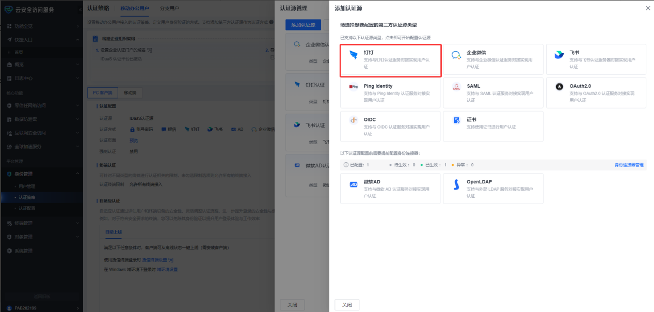Switch to the 分支用户 tab
654x312 pixels.
tap(168, 9)
